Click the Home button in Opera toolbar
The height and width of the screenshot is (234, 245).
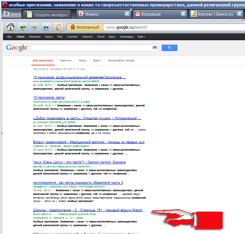point(10,27)
